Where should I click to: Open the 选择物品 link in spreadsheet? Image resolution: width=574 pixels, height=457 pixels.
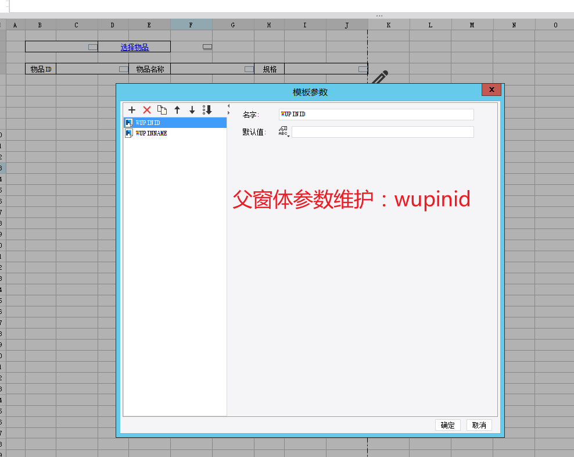coord(135,47)
